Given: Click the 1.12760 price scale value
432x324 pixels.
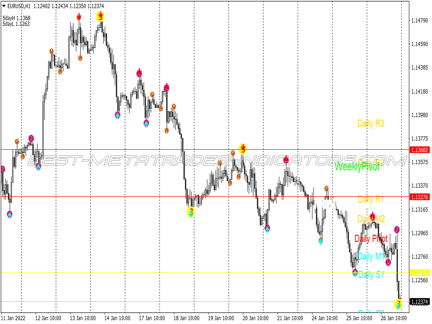Looking at the screenshot, I should pyautogui.click(x=420, y=256).
